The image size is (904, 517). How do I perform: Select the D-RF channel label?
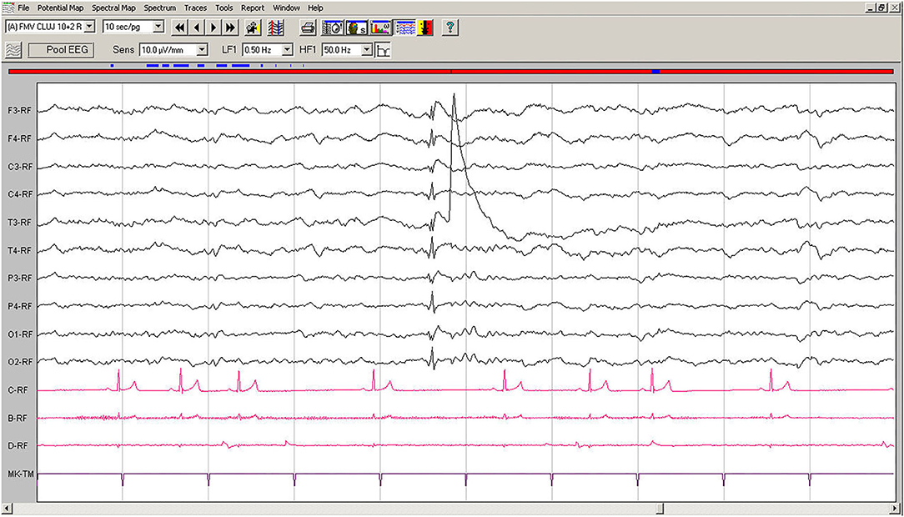(x=18, y=446)
